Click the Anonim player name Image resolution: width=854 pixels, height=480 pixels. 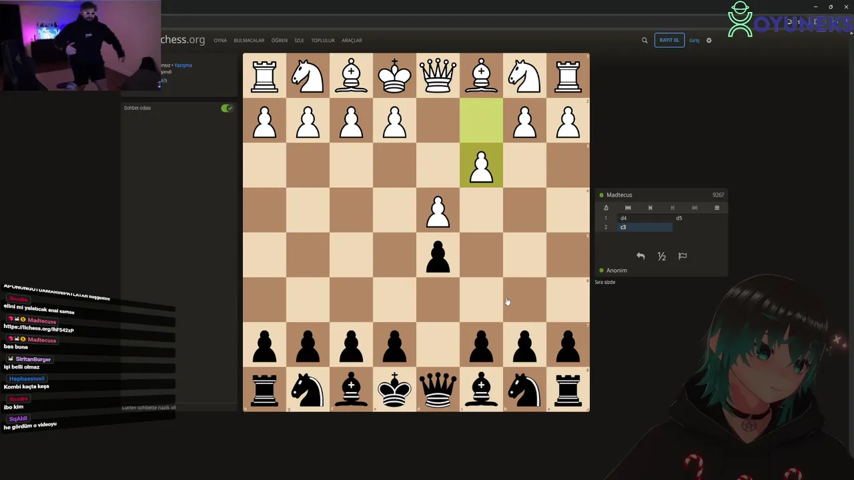click(616, 271)
